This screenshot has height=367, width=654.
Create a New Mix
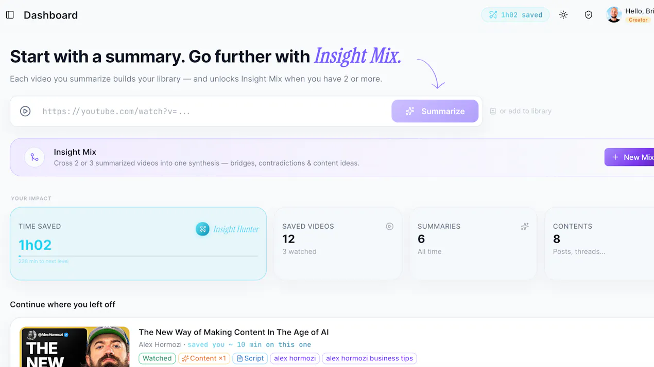coord(630,157)
